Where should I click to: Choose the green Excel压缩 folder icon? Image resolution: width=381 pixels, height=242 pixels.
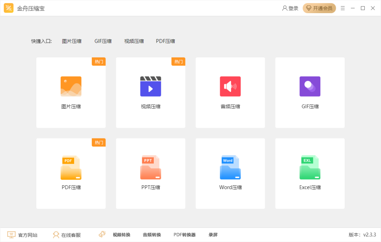point(310,167)
